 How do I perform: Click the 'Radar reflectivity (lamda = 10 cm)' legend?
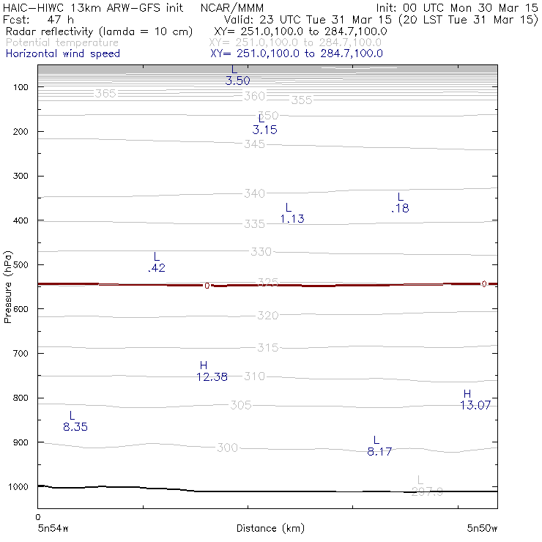tap(99, 31)
